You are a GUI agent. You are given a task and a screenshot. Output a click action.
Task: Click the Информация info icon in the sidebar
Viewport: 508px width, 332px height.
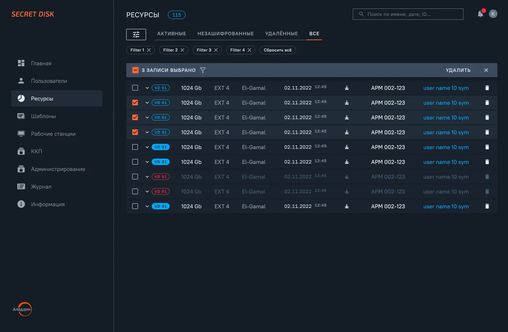21,204
